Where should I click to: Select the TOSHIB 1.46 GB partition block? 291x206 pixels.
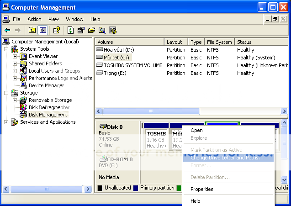156,137
